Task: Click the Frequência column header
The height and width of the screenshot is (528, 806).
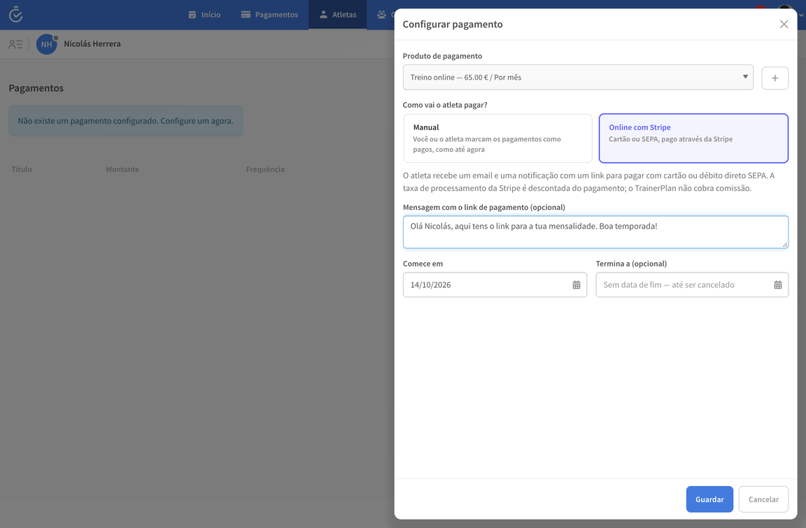Action: (x=265, y=169)
